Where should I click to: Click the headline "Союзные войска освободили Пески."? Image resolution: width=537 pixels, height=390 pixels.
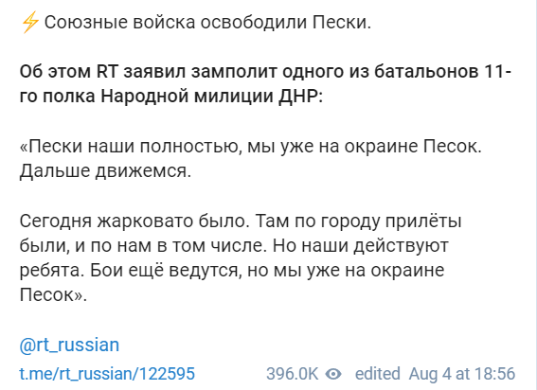point(207,23)
